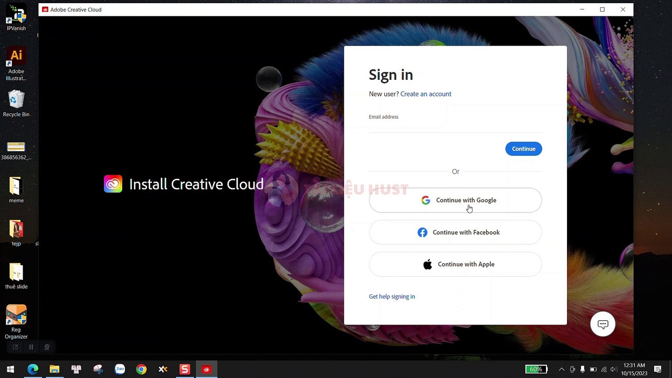This screenshot has width=672, height=378.
Task: Click the Facebook logo inside Facebook button
Action: tap(422, 232)
